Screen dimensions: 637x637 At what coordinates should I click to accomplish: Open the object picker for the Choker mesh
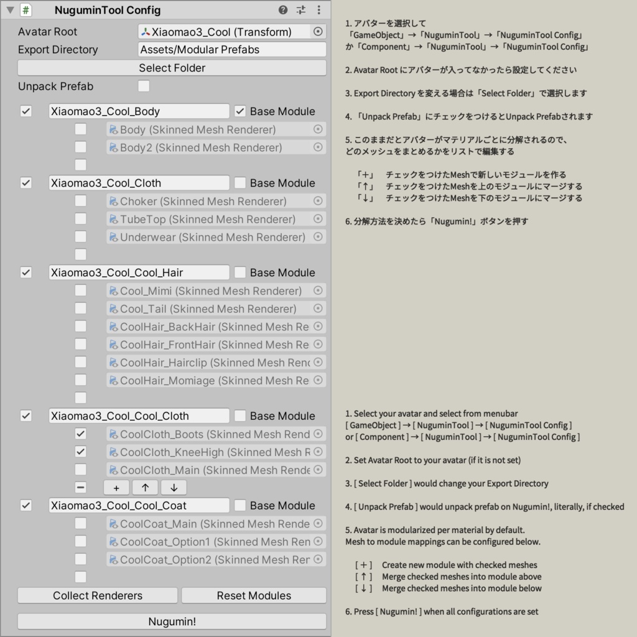click(317, 201)
